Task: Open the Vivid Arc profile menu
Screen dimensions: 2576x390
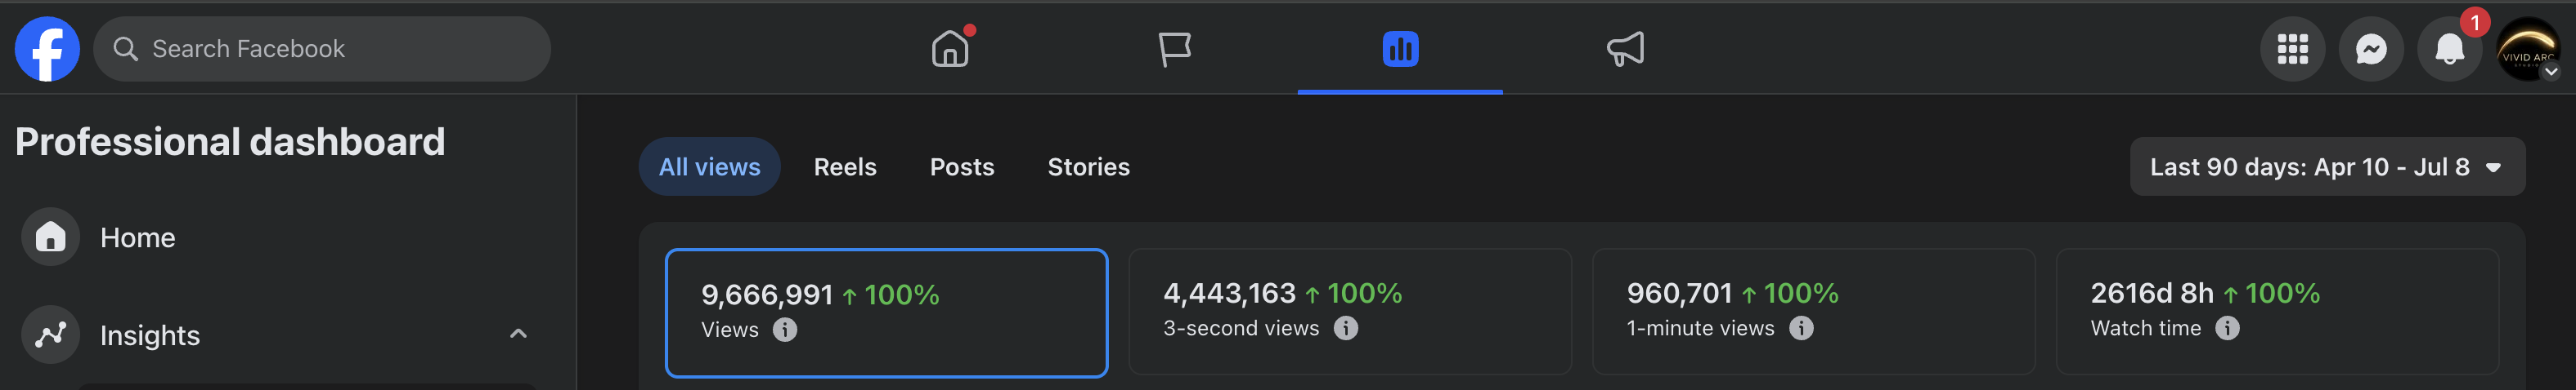Action: (x=2528, y=49)
